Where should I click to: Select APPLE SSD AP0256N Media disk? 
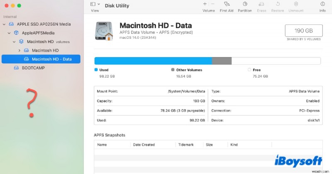[x=44, y=24]
